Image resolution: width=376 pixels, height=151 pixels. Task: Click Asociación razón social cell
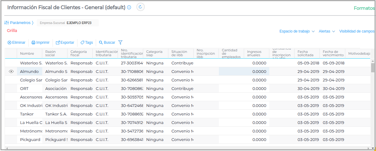click(55, 88)
